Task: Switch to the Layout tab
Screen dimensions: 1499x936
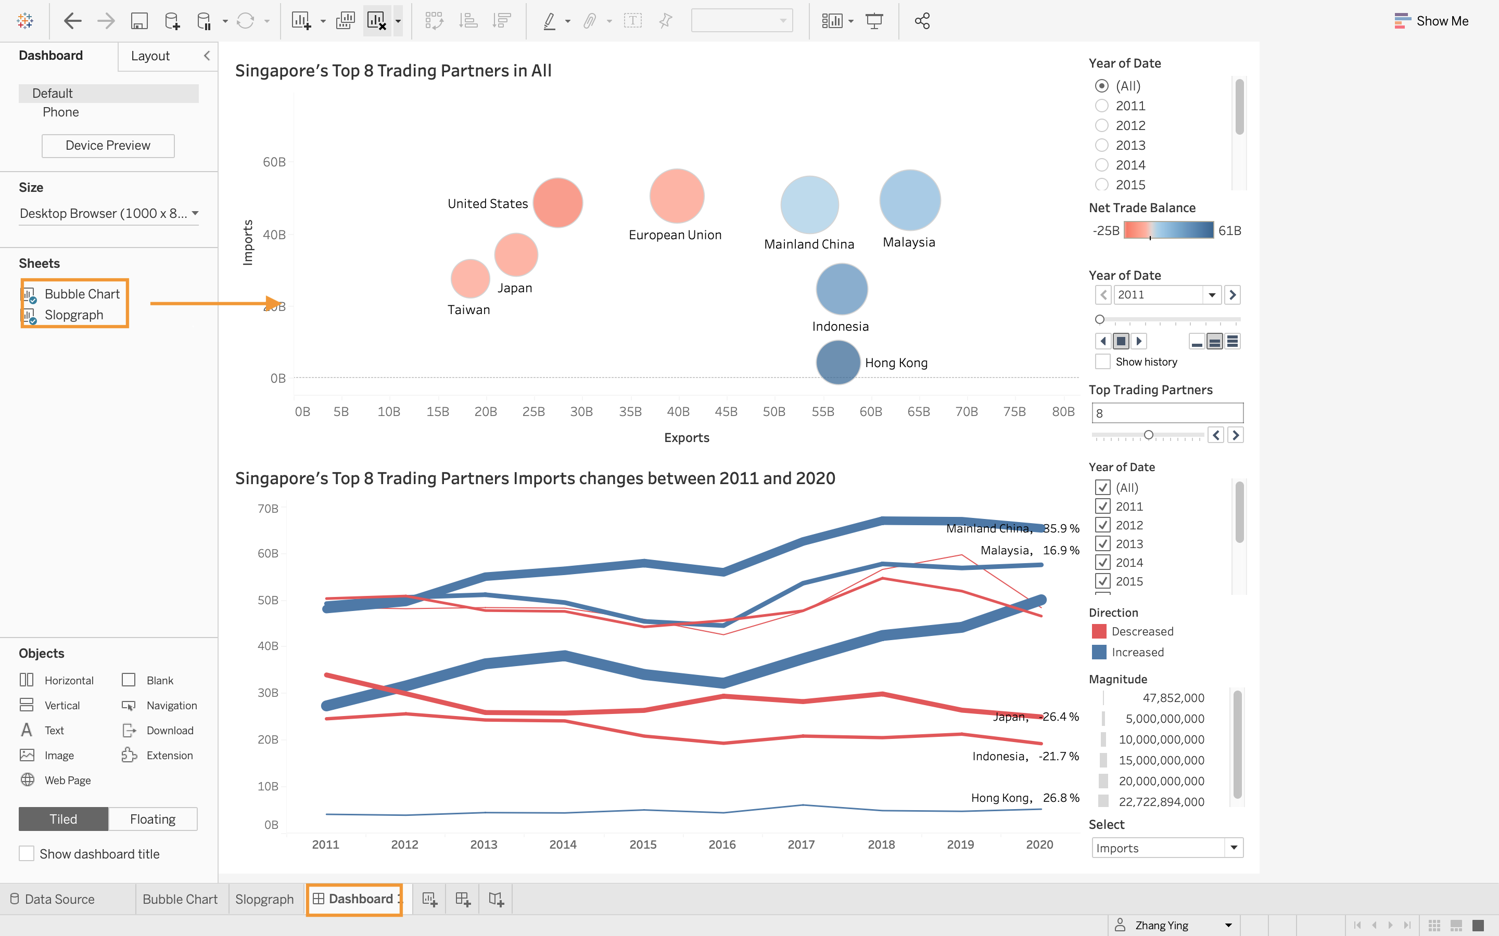Action: [x=150, y=56]
